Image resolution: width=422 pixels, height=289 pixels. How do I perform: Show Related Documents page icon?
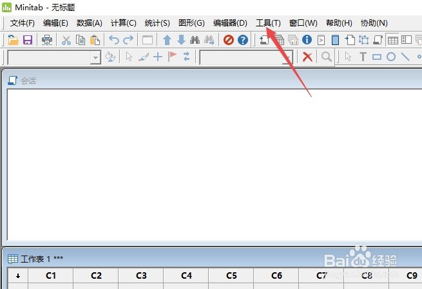pos(350,40)
